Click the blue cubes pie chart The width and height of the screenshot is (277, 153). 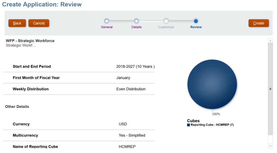[x=212, y=84]
